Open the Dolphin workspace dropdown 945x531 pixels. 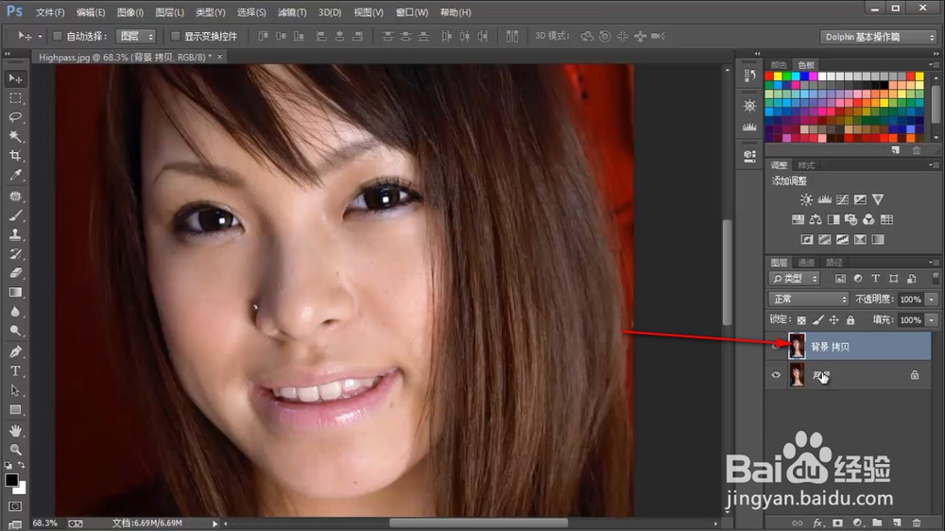click(879, 37)
